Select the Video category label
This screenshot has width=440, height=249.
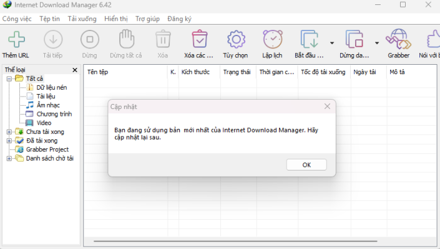pyautogui.click(x=44, y=123)
